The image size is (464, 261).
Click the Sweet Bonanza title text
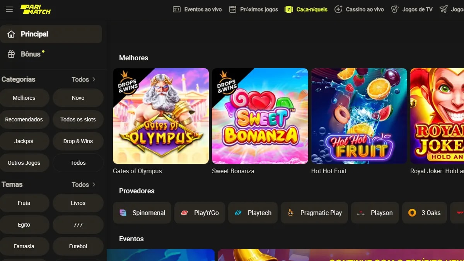coord(233,171)
